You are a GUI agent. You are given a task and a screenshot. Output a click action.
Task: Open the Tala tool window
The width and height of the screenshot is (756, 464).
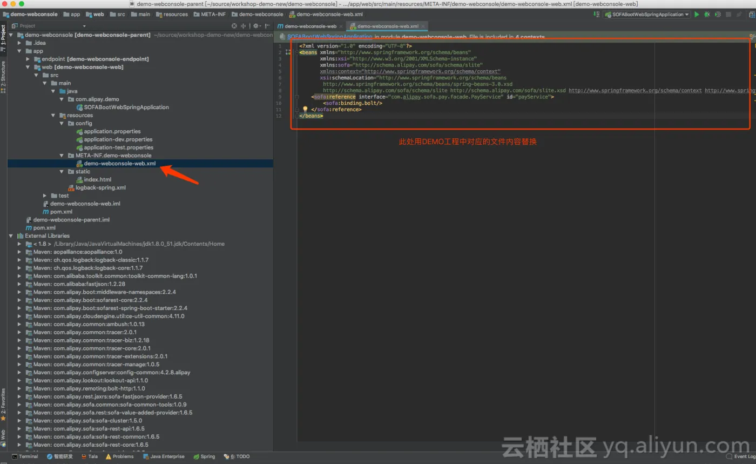90,456
